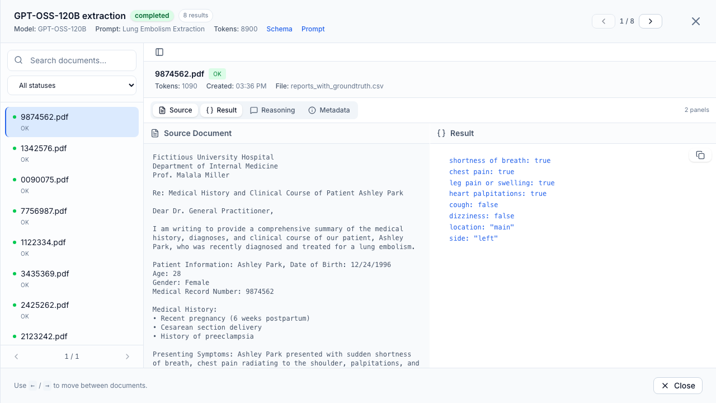Open the Metadata tab
This screenshot has width=716, height=403.
pyautogui.click(x=329, y=110)
